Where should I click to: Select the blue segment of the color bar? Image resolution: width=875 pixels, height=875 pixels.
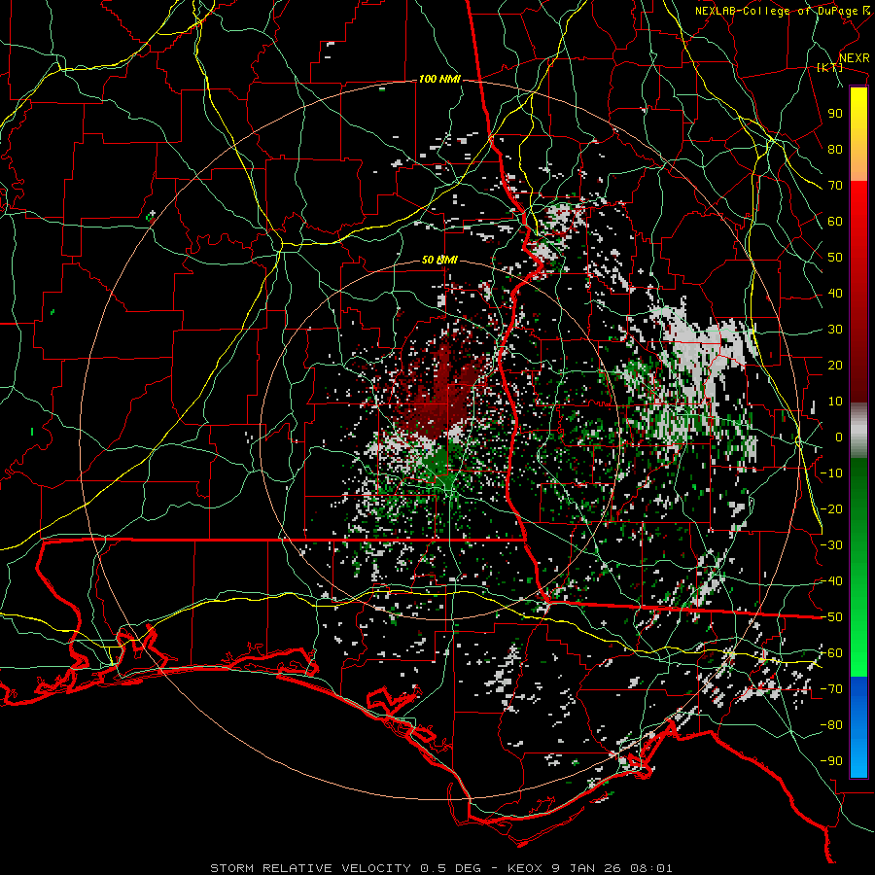pos(858,725)
